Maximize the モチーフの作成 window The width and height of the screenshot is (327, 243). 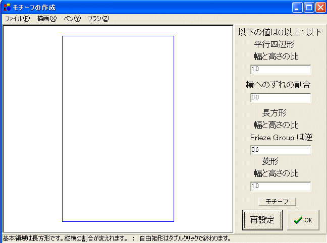pos(309,8)
